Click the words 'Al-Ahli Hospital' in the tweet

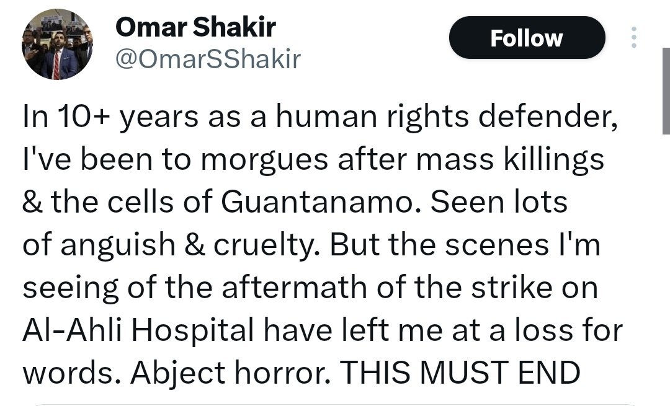pos(138,330)
